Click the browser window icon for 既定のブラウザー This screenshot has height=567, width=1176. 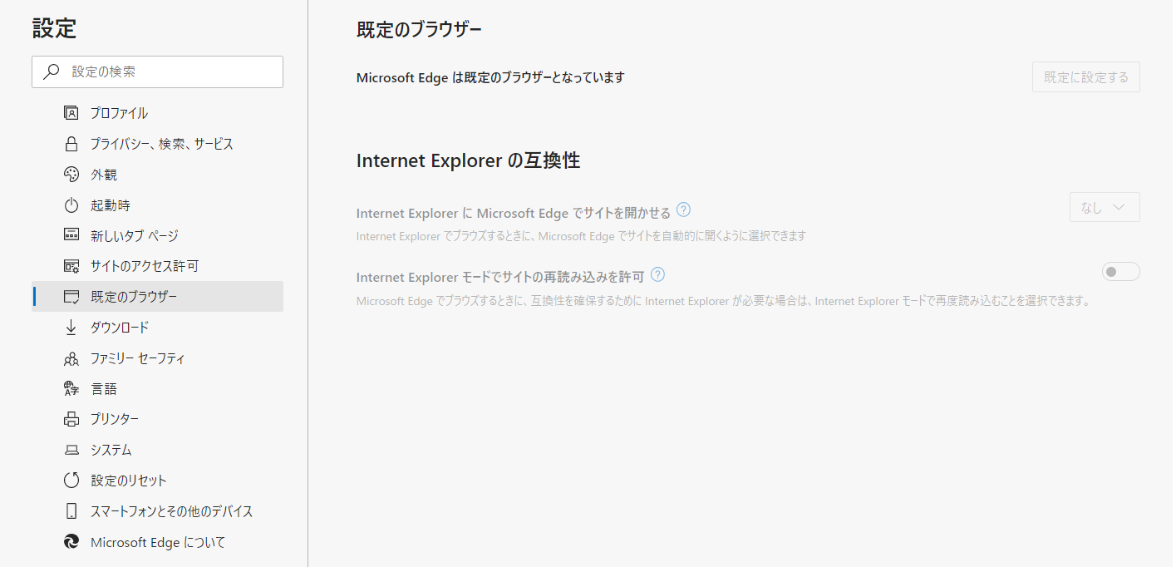click(71, 297)
